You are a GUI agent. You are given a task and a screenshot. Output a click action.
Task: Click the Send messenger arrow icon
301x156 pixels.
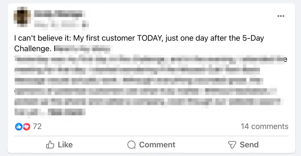232,145
